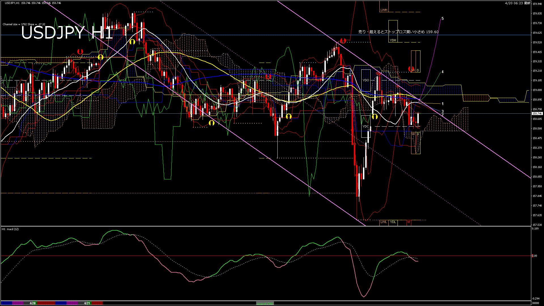This screenshot has width=544, height=306.
Task: Click the USDJPY H1 title text
Action: click(x=67, y=33)
